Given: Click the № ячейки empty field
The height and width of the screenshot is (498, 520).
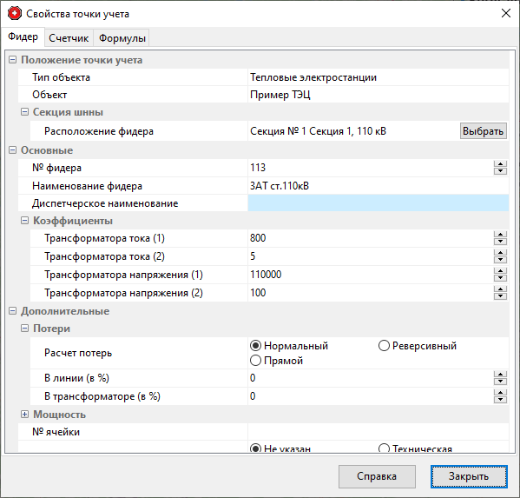Looking at the screenshot, I should pos(378,432).
